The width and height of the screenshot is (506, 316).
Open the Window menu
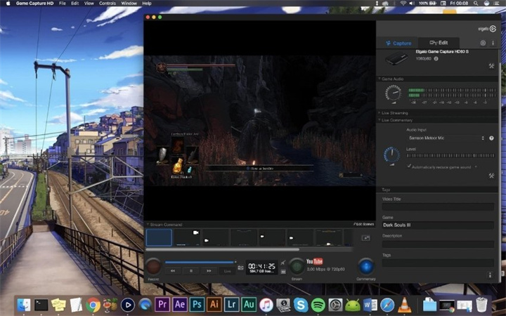click(x=129, y=4)
